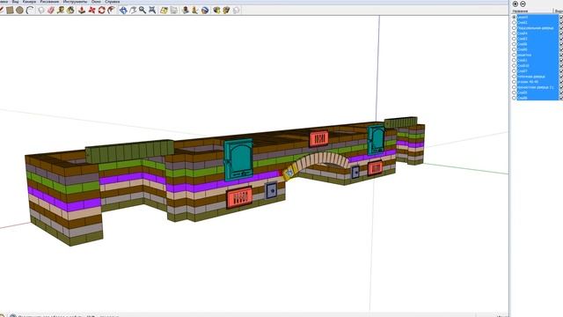The image size is (563, 317).
Task: Select the Rotate tool
Action: click(102, 10)
